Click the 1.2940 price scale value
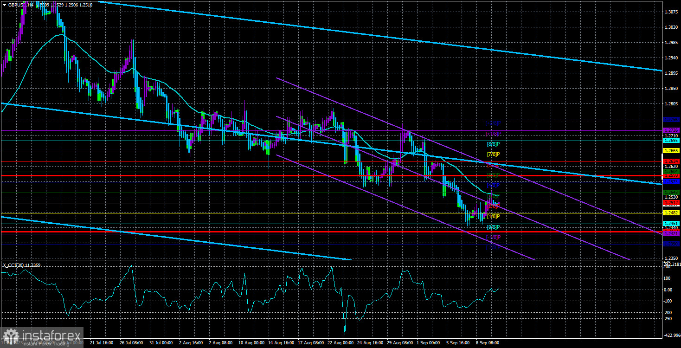The width and height of the screenshot is (681, 348). (671, 58)
